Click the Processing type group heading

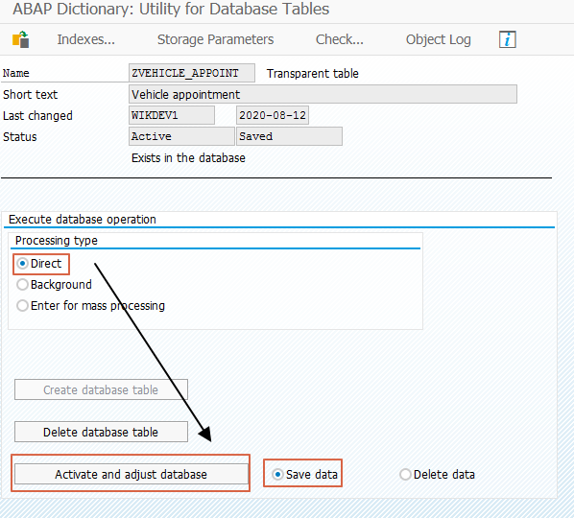pyautogui.click(x=57, y=241)
